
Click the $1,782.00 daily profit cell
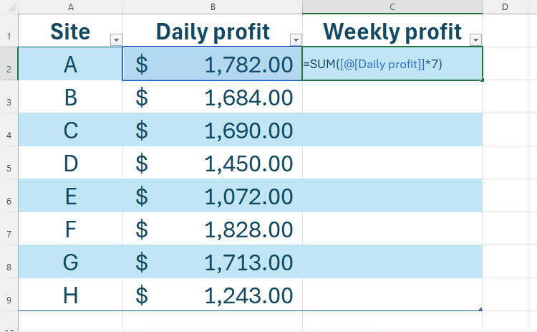coord(213,65)
